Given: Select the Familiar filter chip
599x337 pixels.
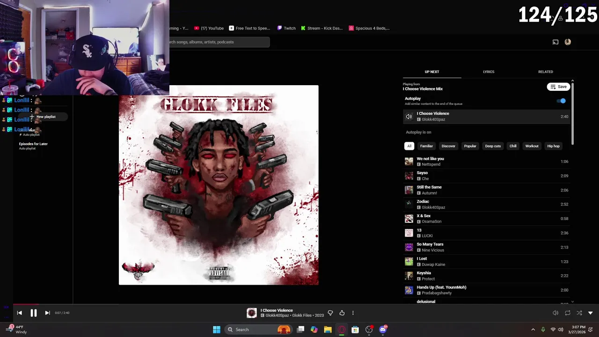Looking at the screenshot, I should 426,146.
